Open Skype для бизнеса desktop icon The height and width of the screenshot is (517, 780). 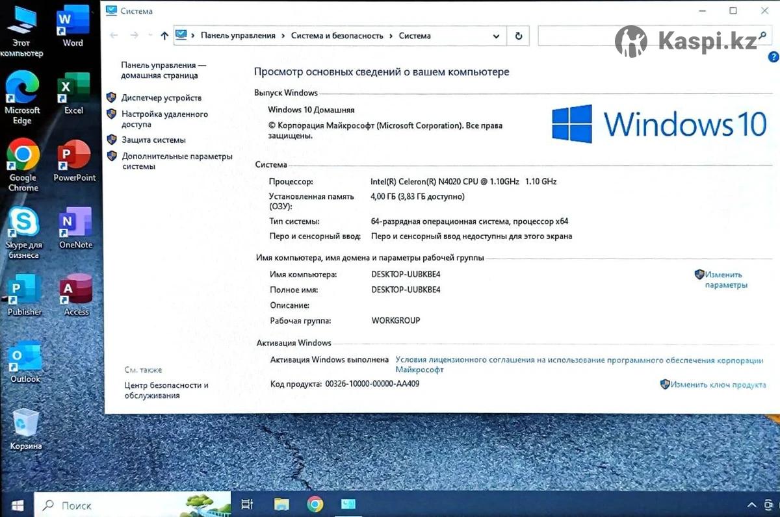(x=23, y=234)
